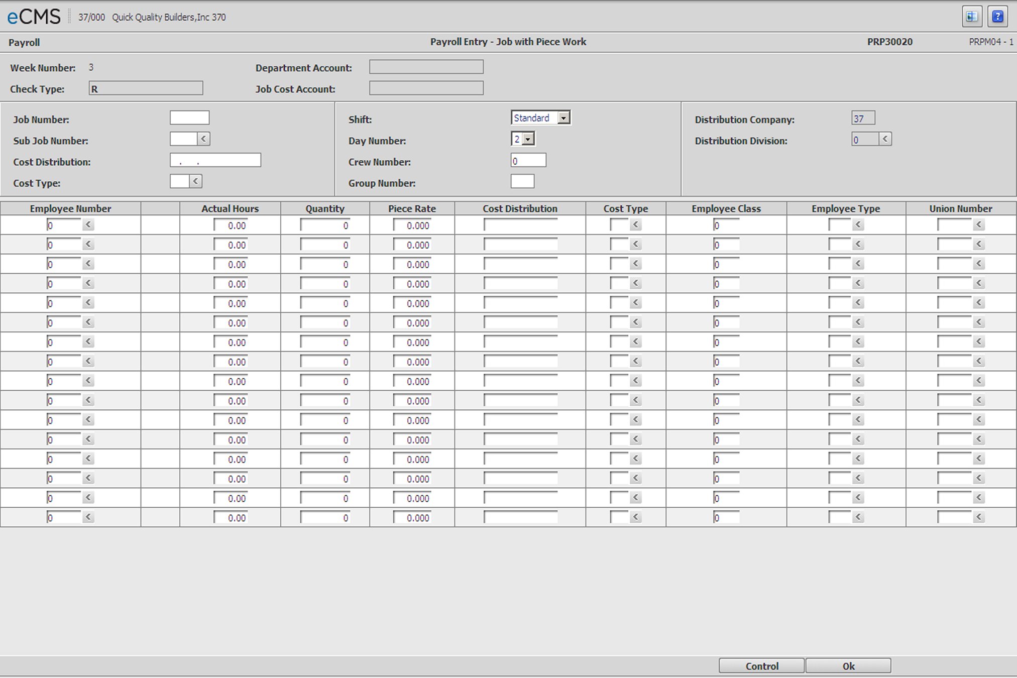Image resolution: width=1017 pixels, height=678 pixels.
Task: Open the Cost Type lookup arrow in the job section
Action: 195,181
